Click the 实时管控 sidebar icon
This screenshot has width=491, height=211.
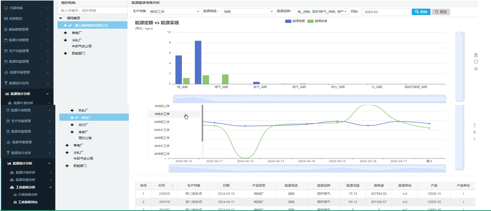[6, 19]
